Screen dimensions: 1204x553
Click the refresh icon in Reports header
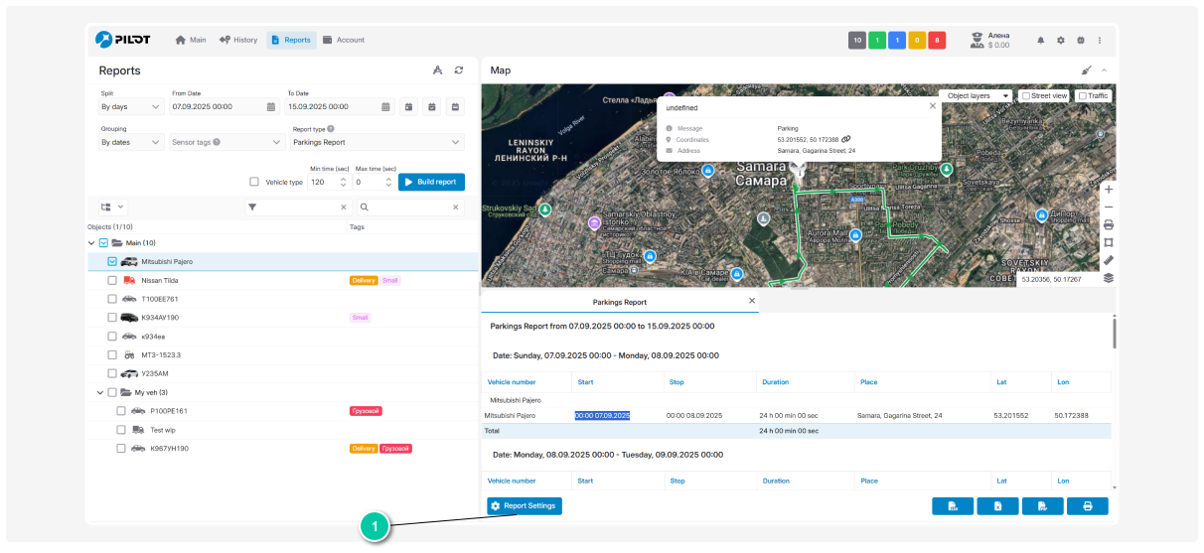[x=459, y=70]
